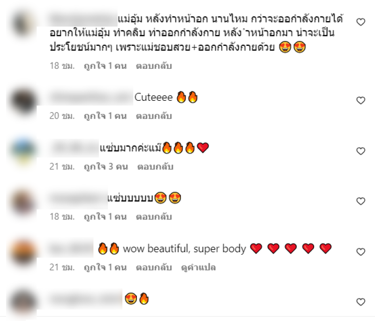Open ถูกใจ 1 คน under the first comment

tap(105, 66)
